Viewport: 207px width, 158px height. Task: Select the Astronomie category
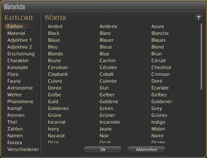(x=20, y=88)
